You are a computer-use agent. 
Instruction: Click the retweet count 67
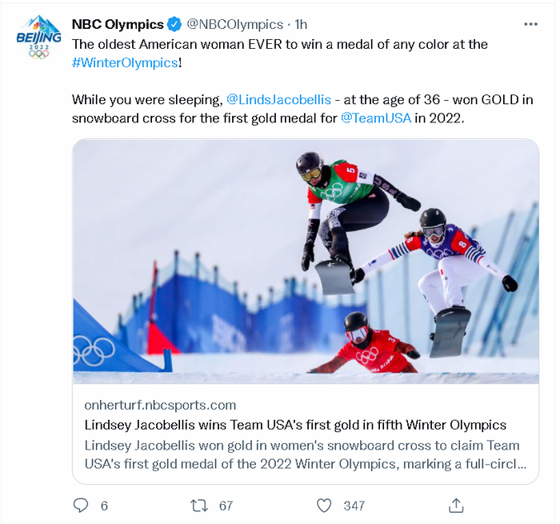pyautogui.click(x=226, y=506)
